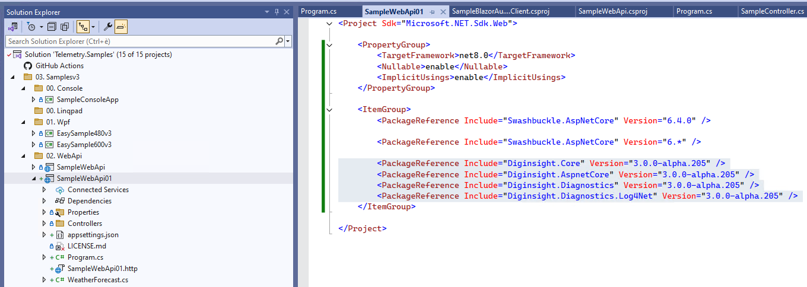Screen dimensions: 807x287
Task: Auto-hide Solution Explorer with the pin toggle
Action: pyautogui.click(x=277, y=12)
